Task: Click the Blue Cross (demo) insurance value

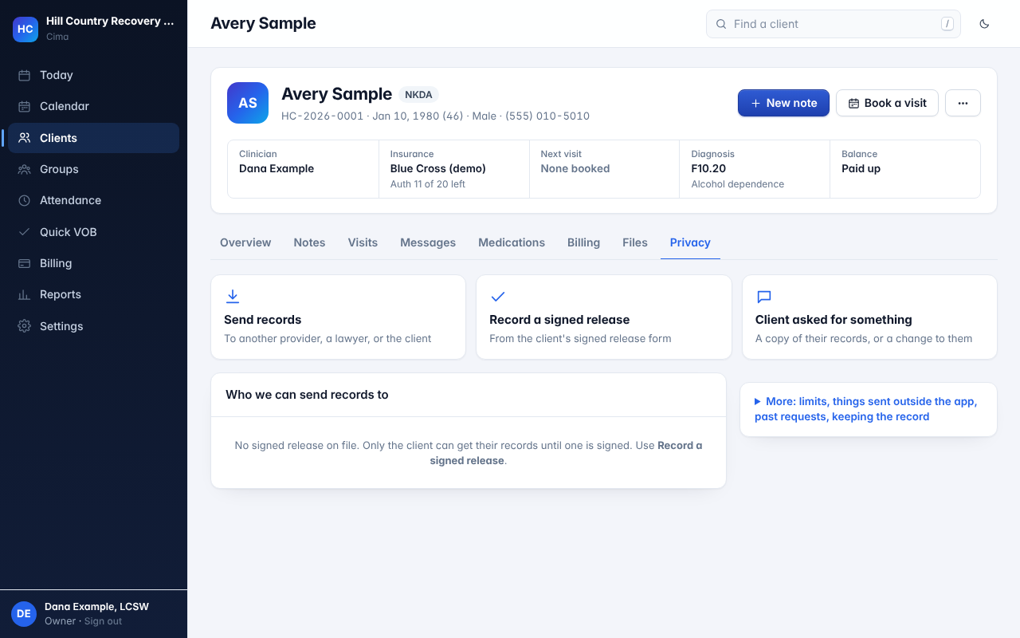Action: [438, 168]
